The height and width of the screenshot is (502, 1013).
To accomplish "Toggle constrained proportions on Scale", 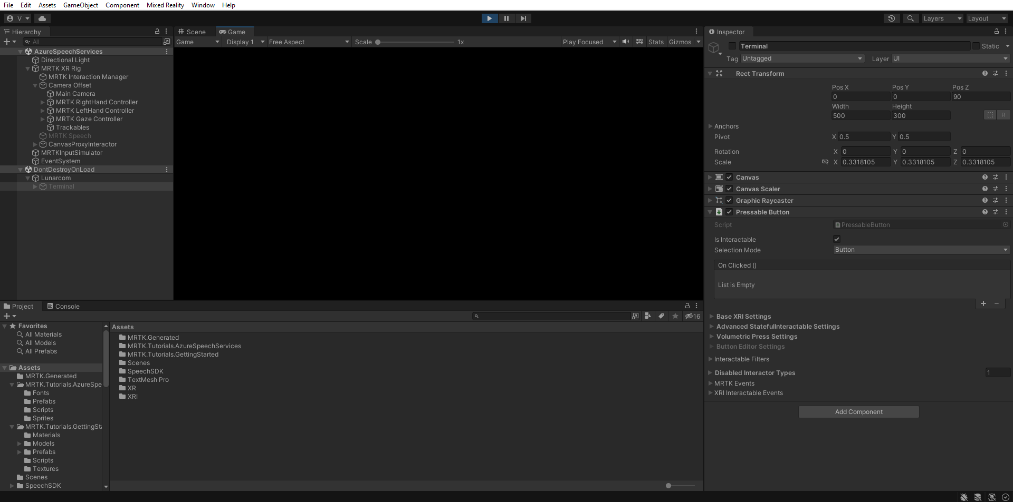I will 825,162.
